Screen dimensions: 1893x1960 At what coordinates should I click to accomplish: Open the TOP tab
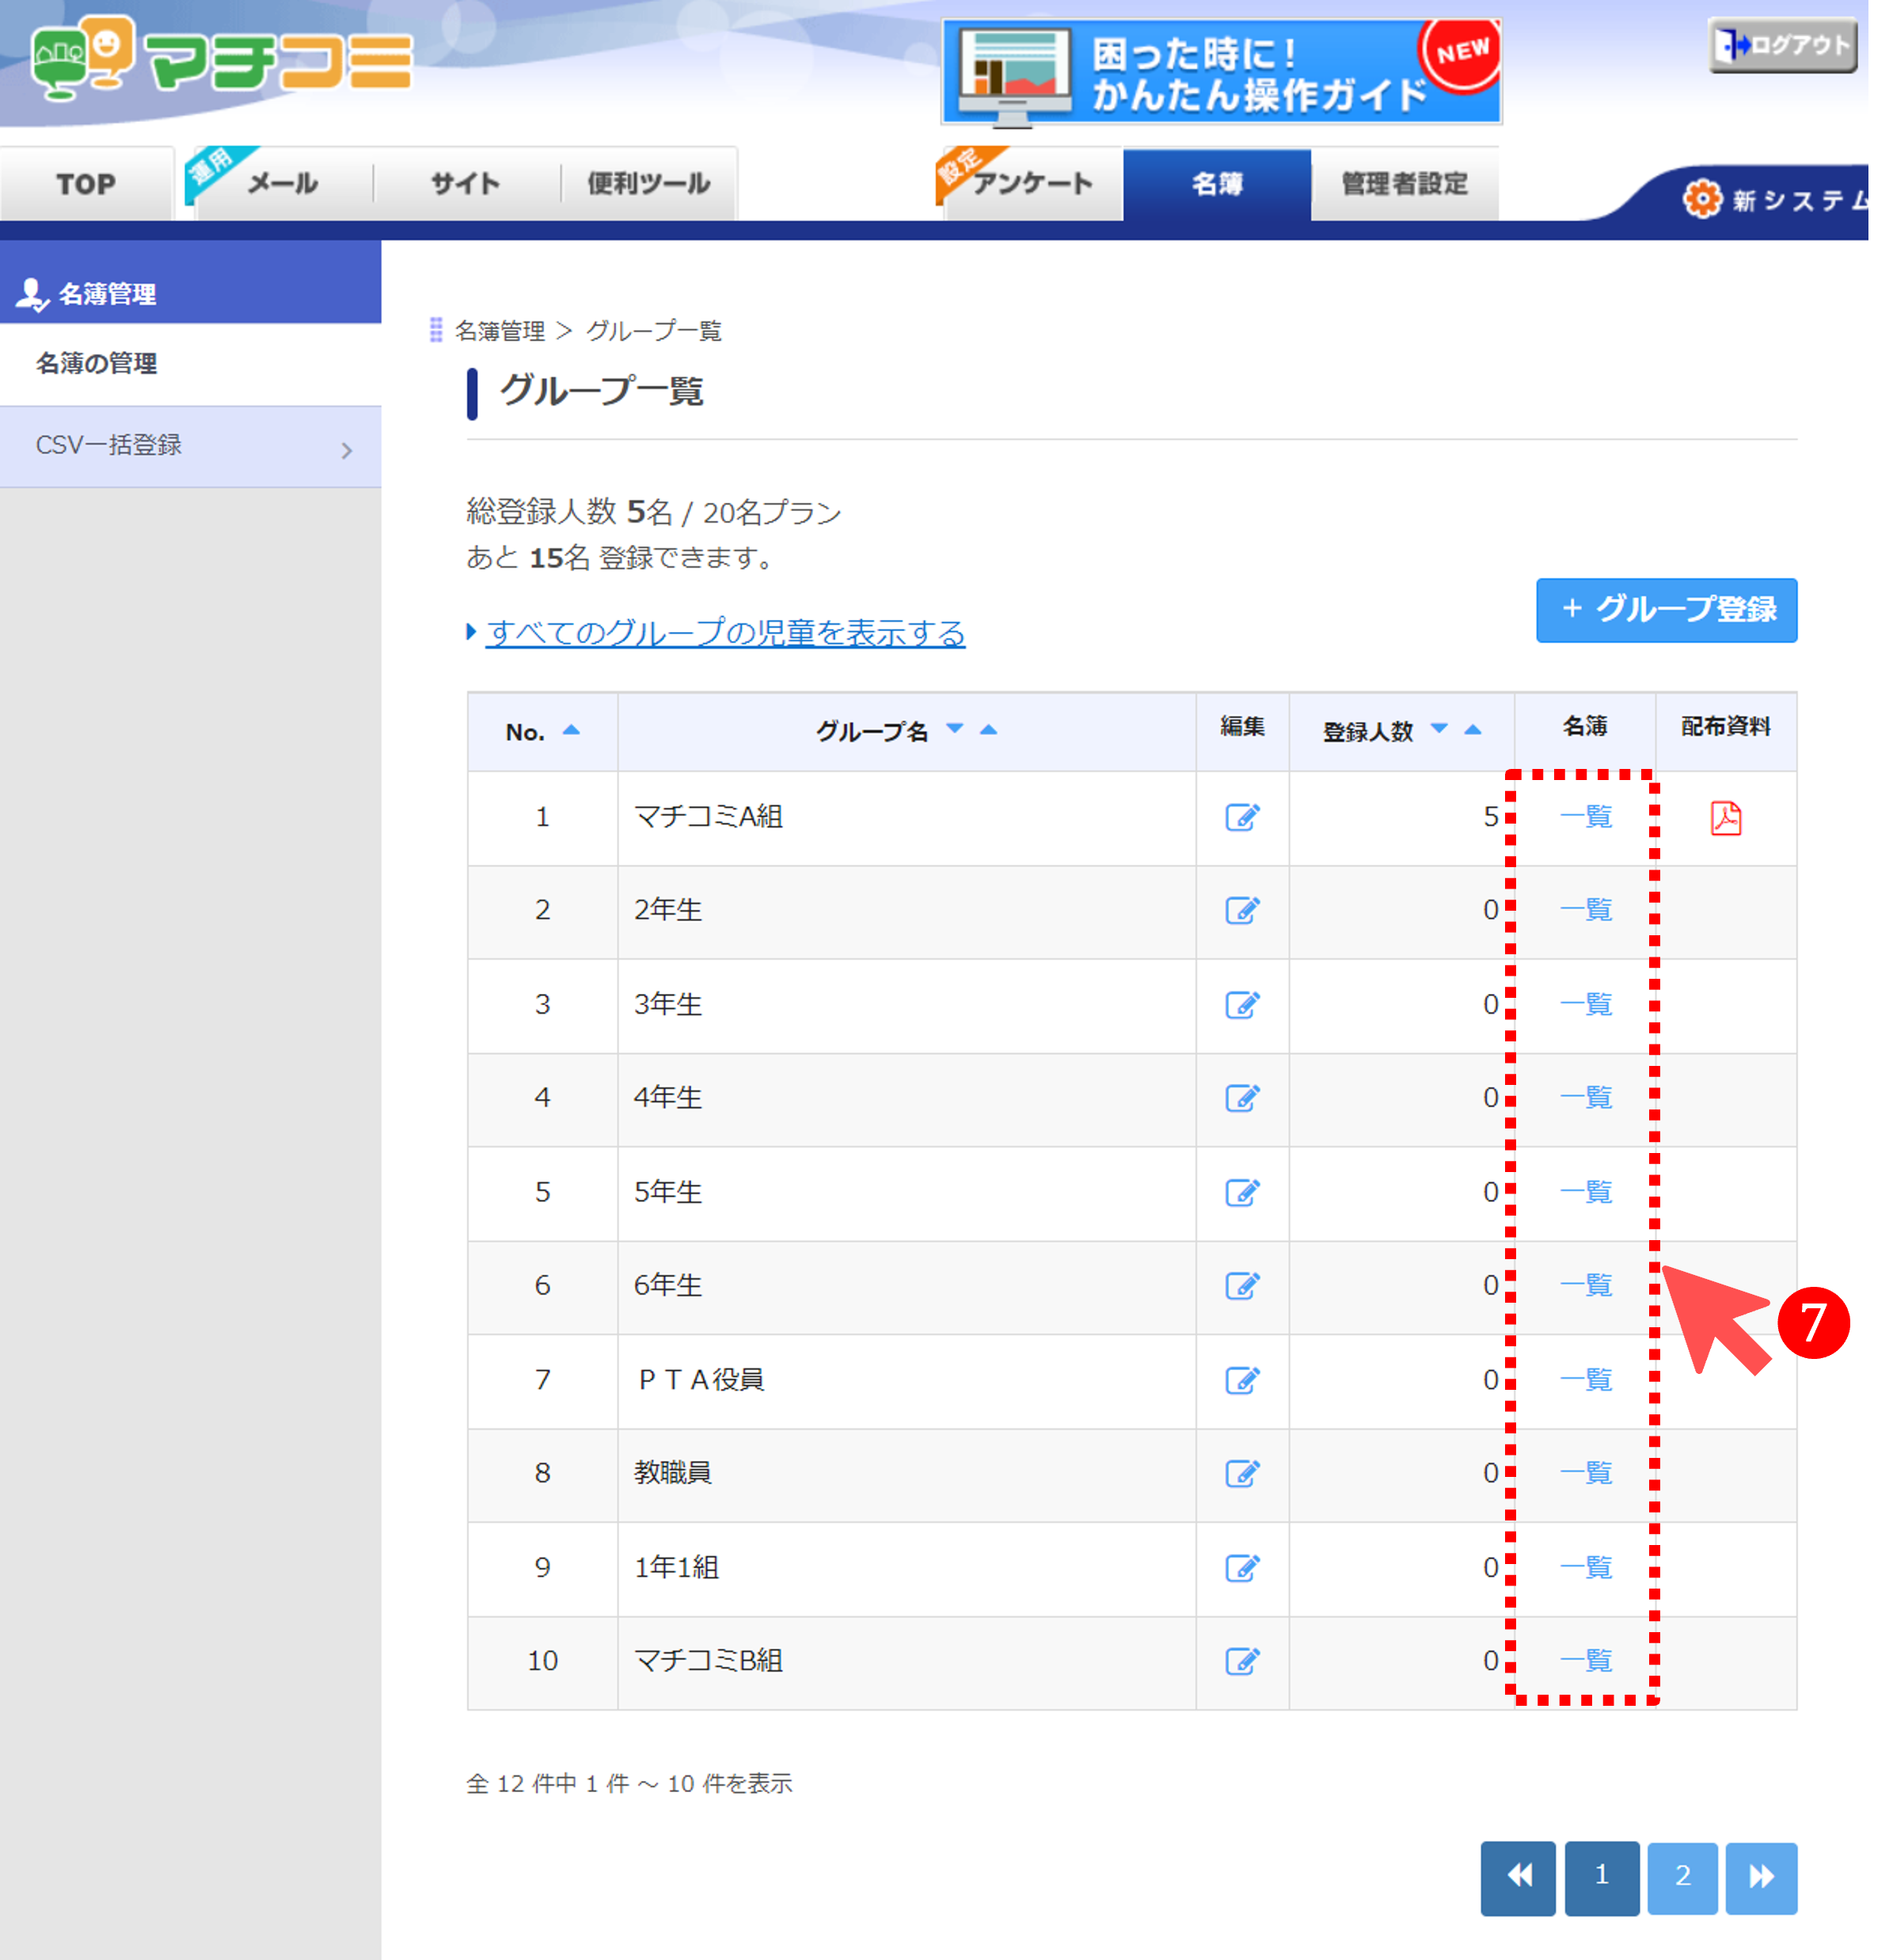point(86,184)
